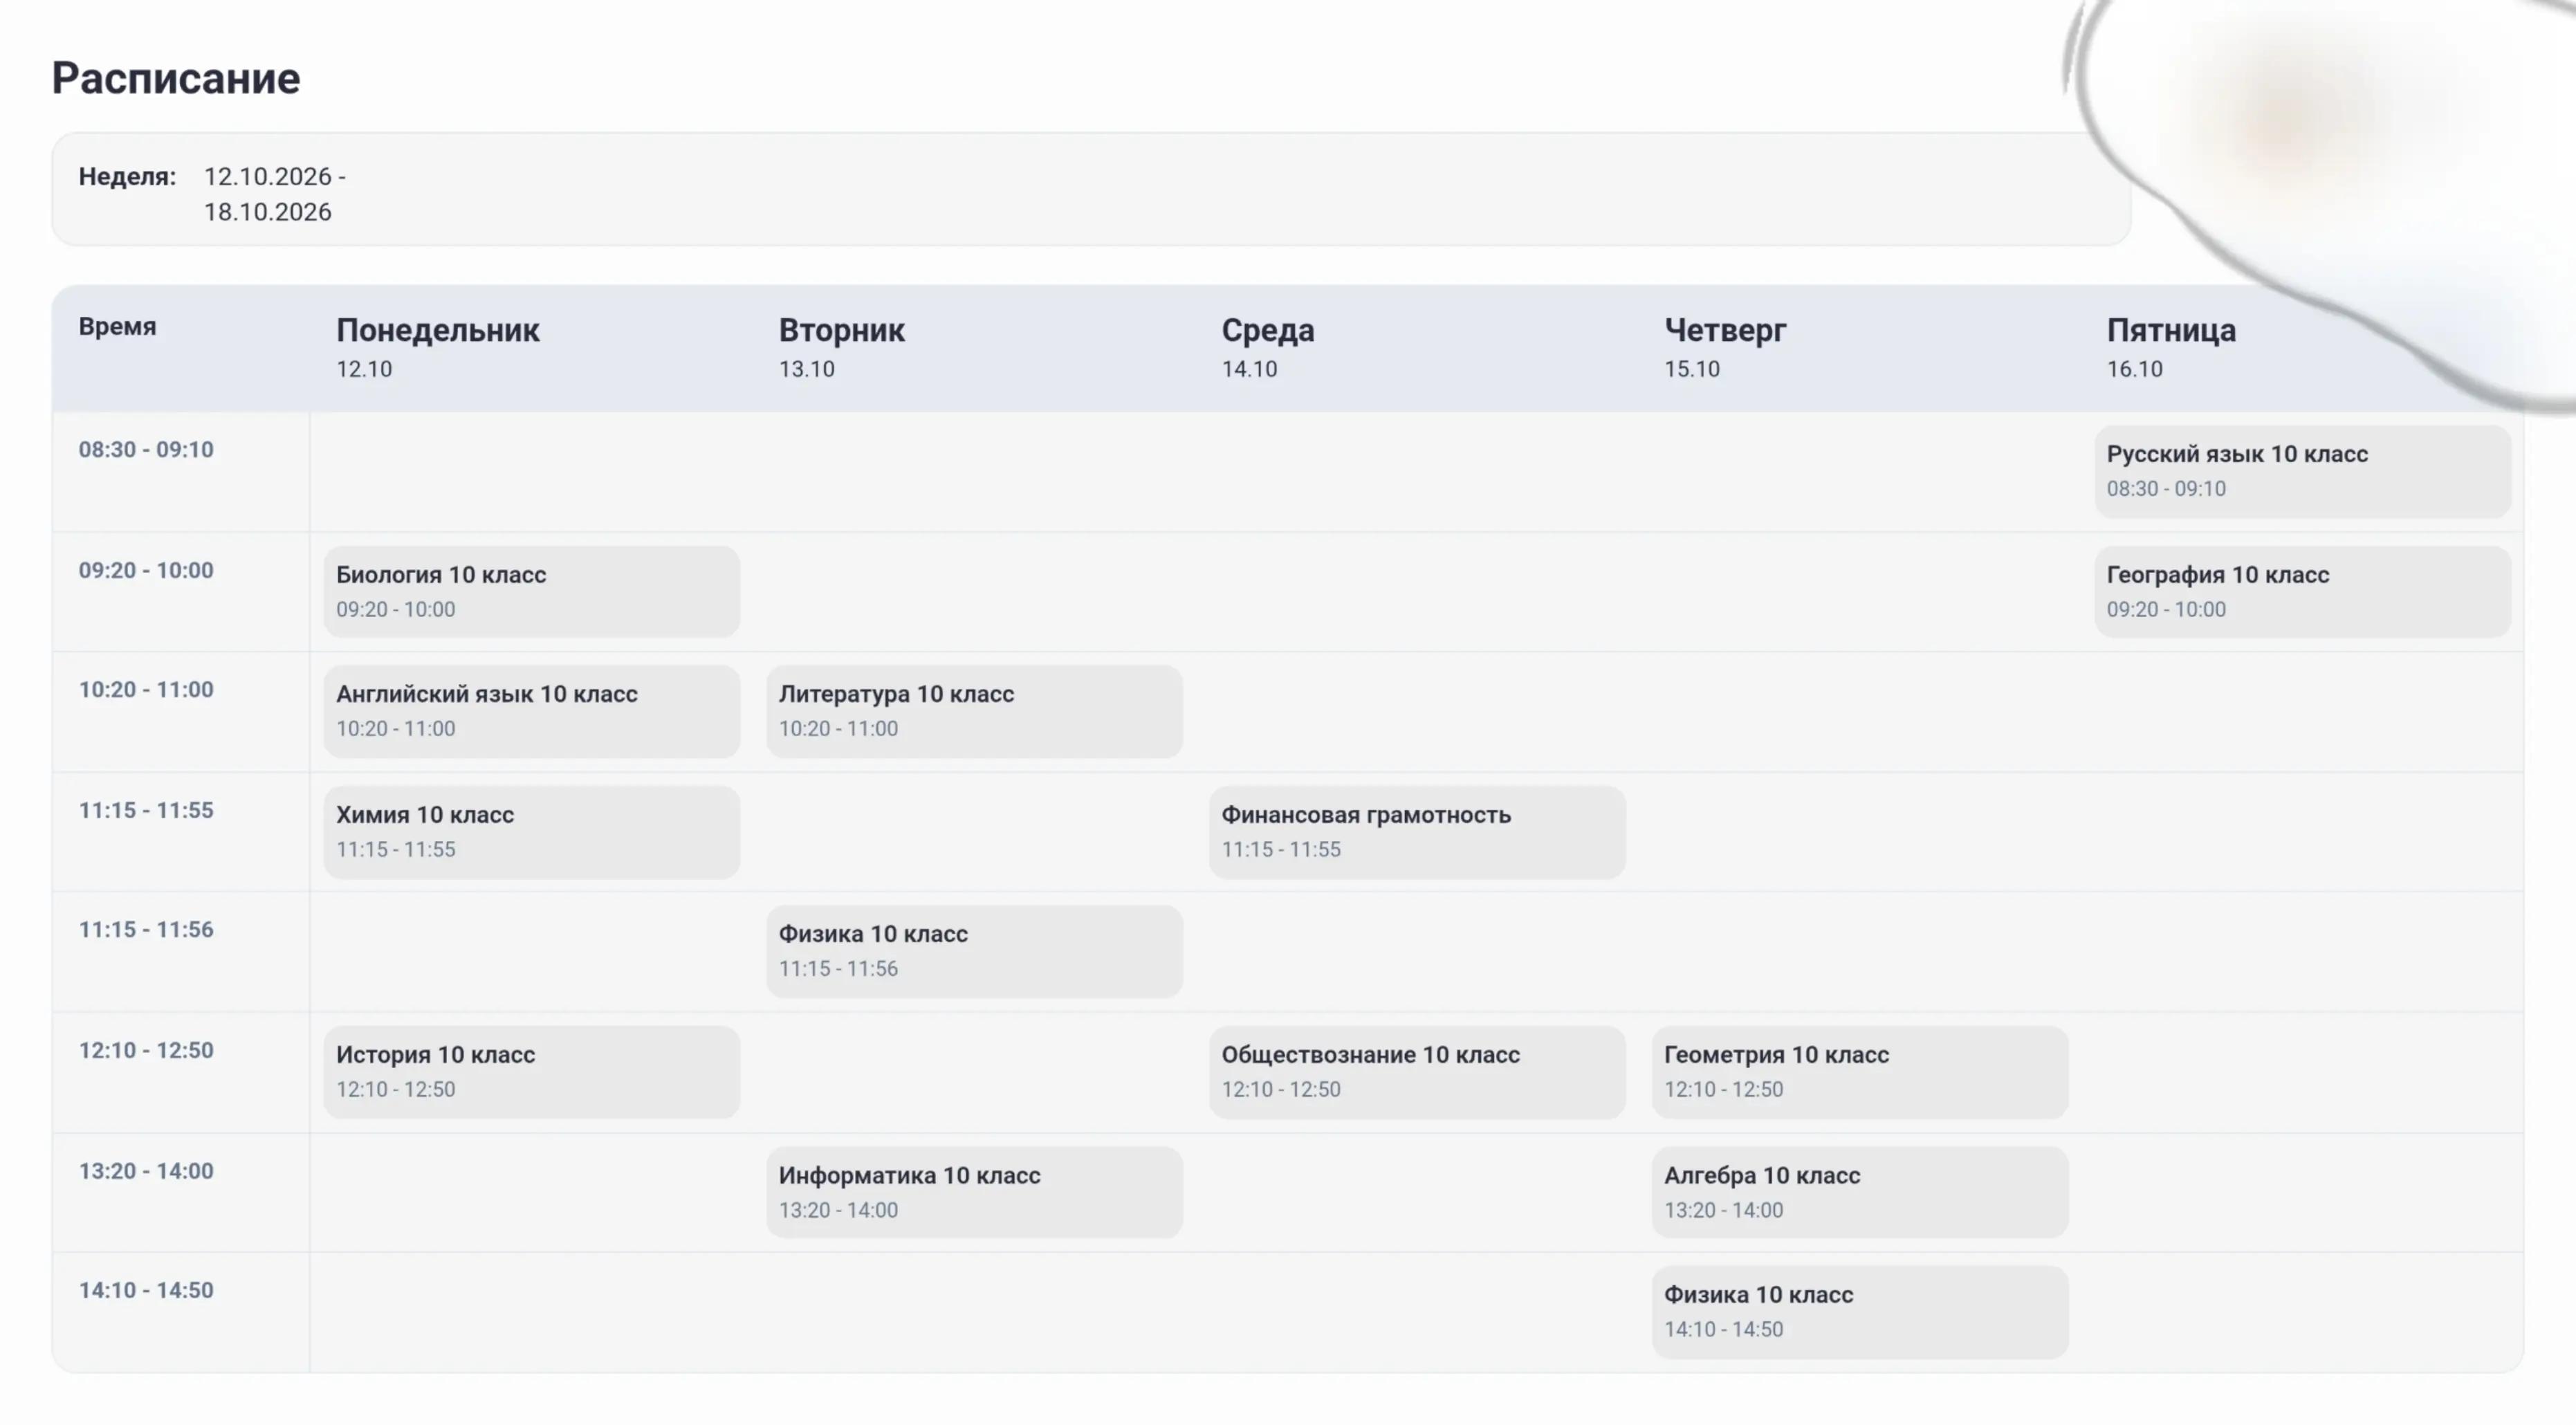This screenshot has width=2576, height=1425.
Task: Open Физика 10 класс at 14:10 Thursday
Action: [1860, 1312]
